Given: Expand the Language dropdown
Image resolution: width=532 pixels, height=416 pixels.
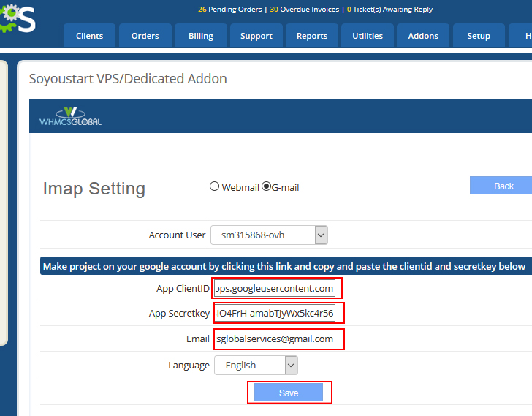Looking at the screenshot, I should pos(255,365).
